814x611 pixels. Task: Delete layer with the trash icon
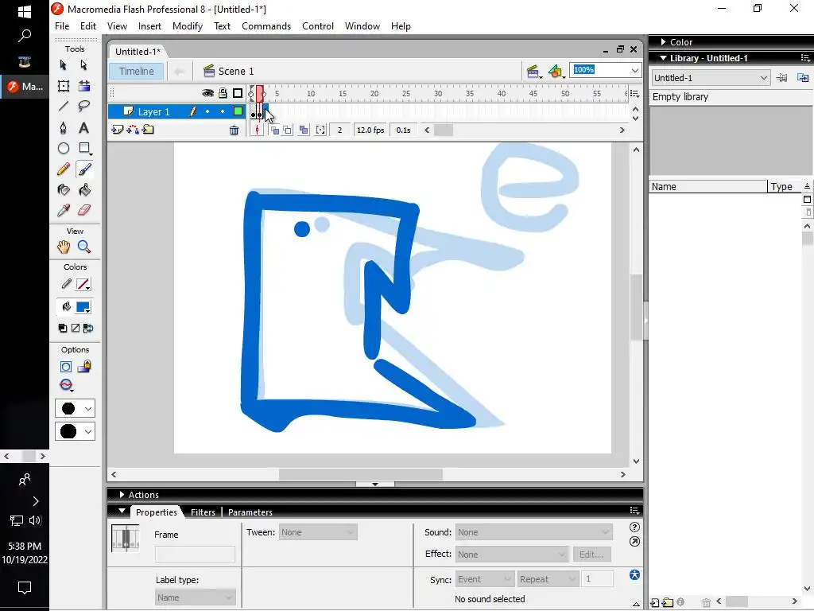235,130
